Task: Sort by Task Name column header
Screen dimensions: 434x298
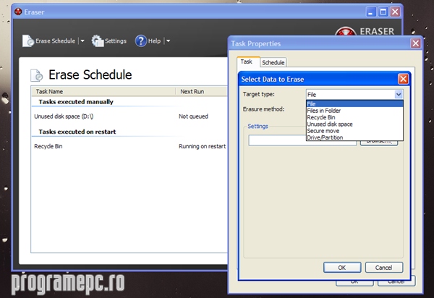Action: [103, 92]
